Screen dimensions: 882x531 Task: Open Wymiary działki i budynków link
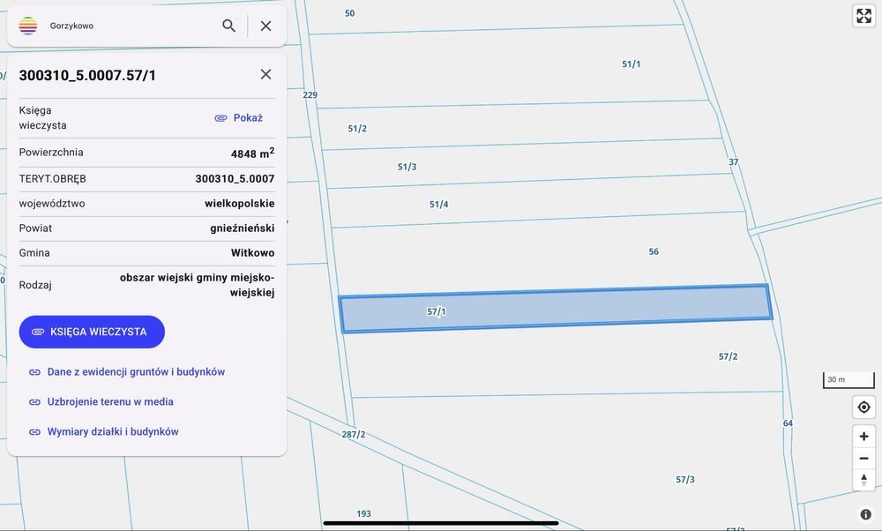pos(104,431)
